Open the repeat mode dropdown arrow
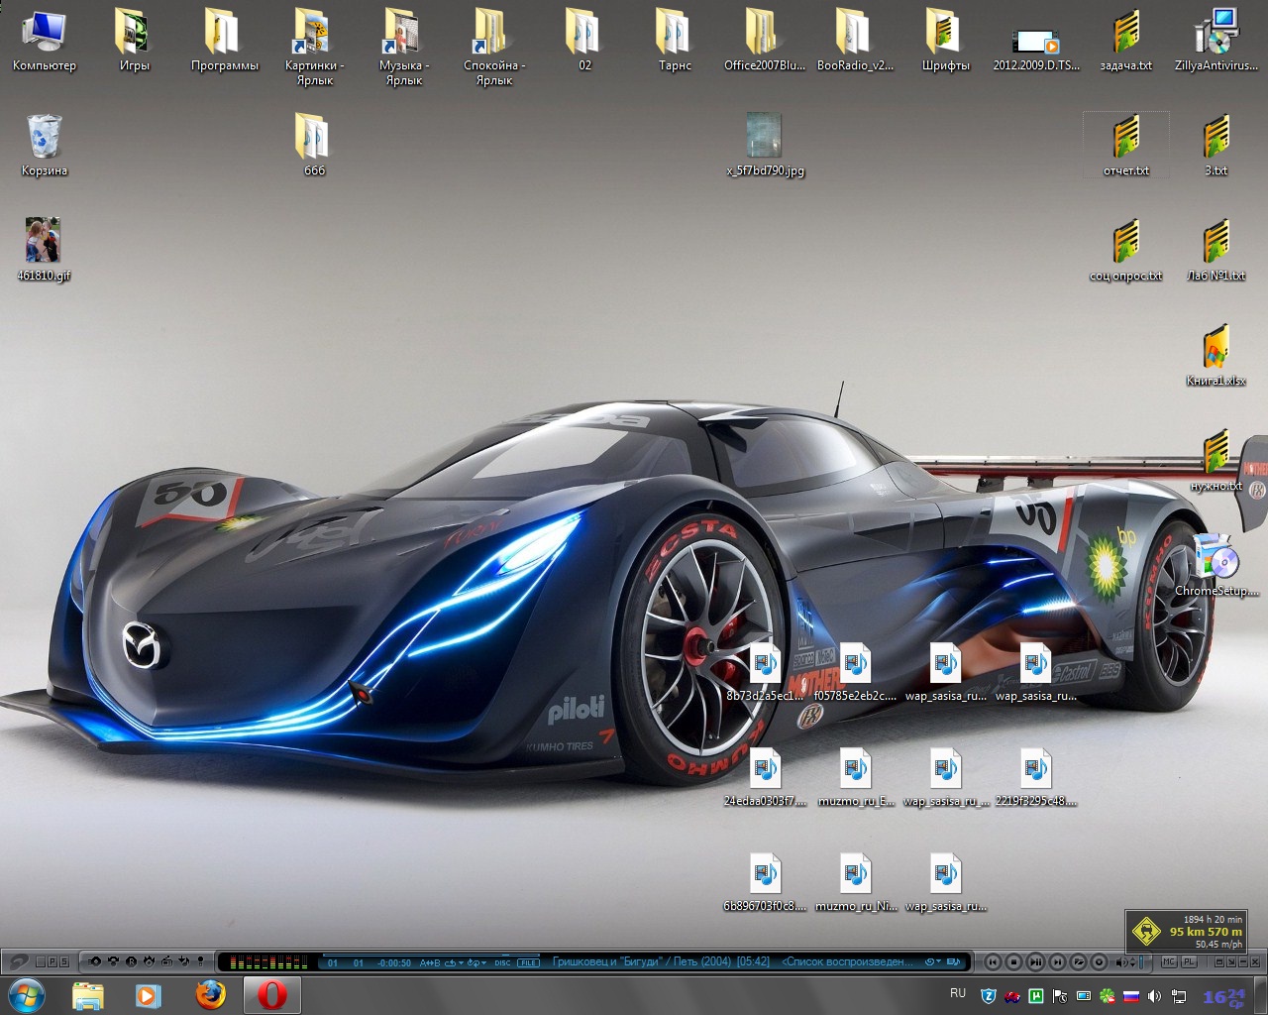 tap(461, 962)
